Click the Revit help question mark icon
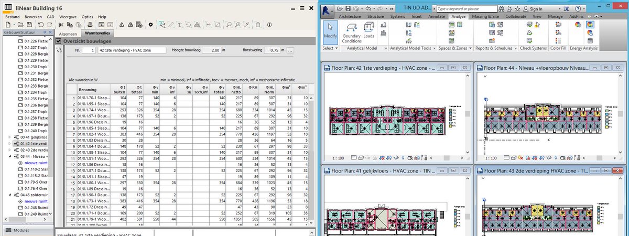This screenshot has height=236, width=629. [x=578, y=9]
